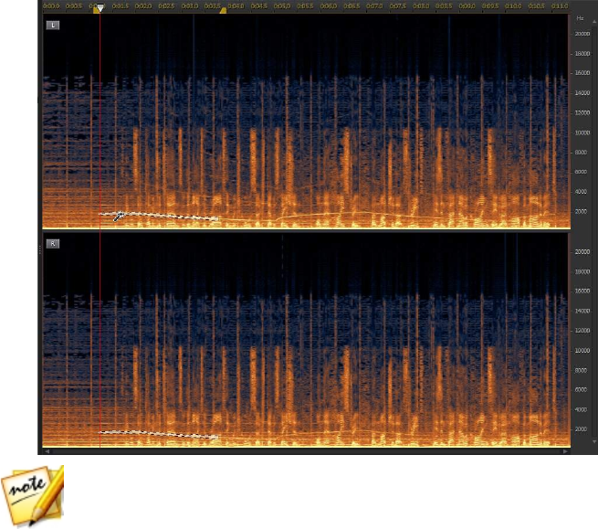Click 0:08.0 on the time ruler
Image resolution: width=598 pixels, height=529 pixels.
[421, 6]
